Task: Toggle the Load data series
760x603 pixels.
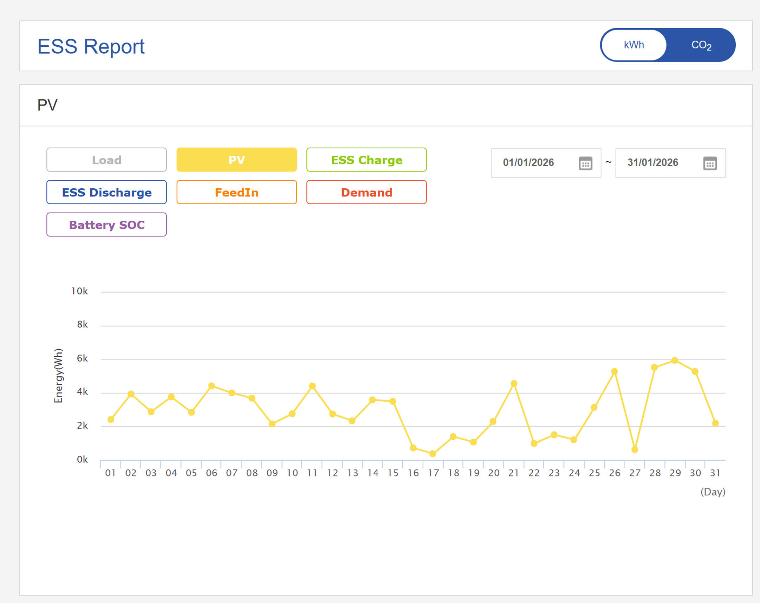Action: tap(106, 160)
